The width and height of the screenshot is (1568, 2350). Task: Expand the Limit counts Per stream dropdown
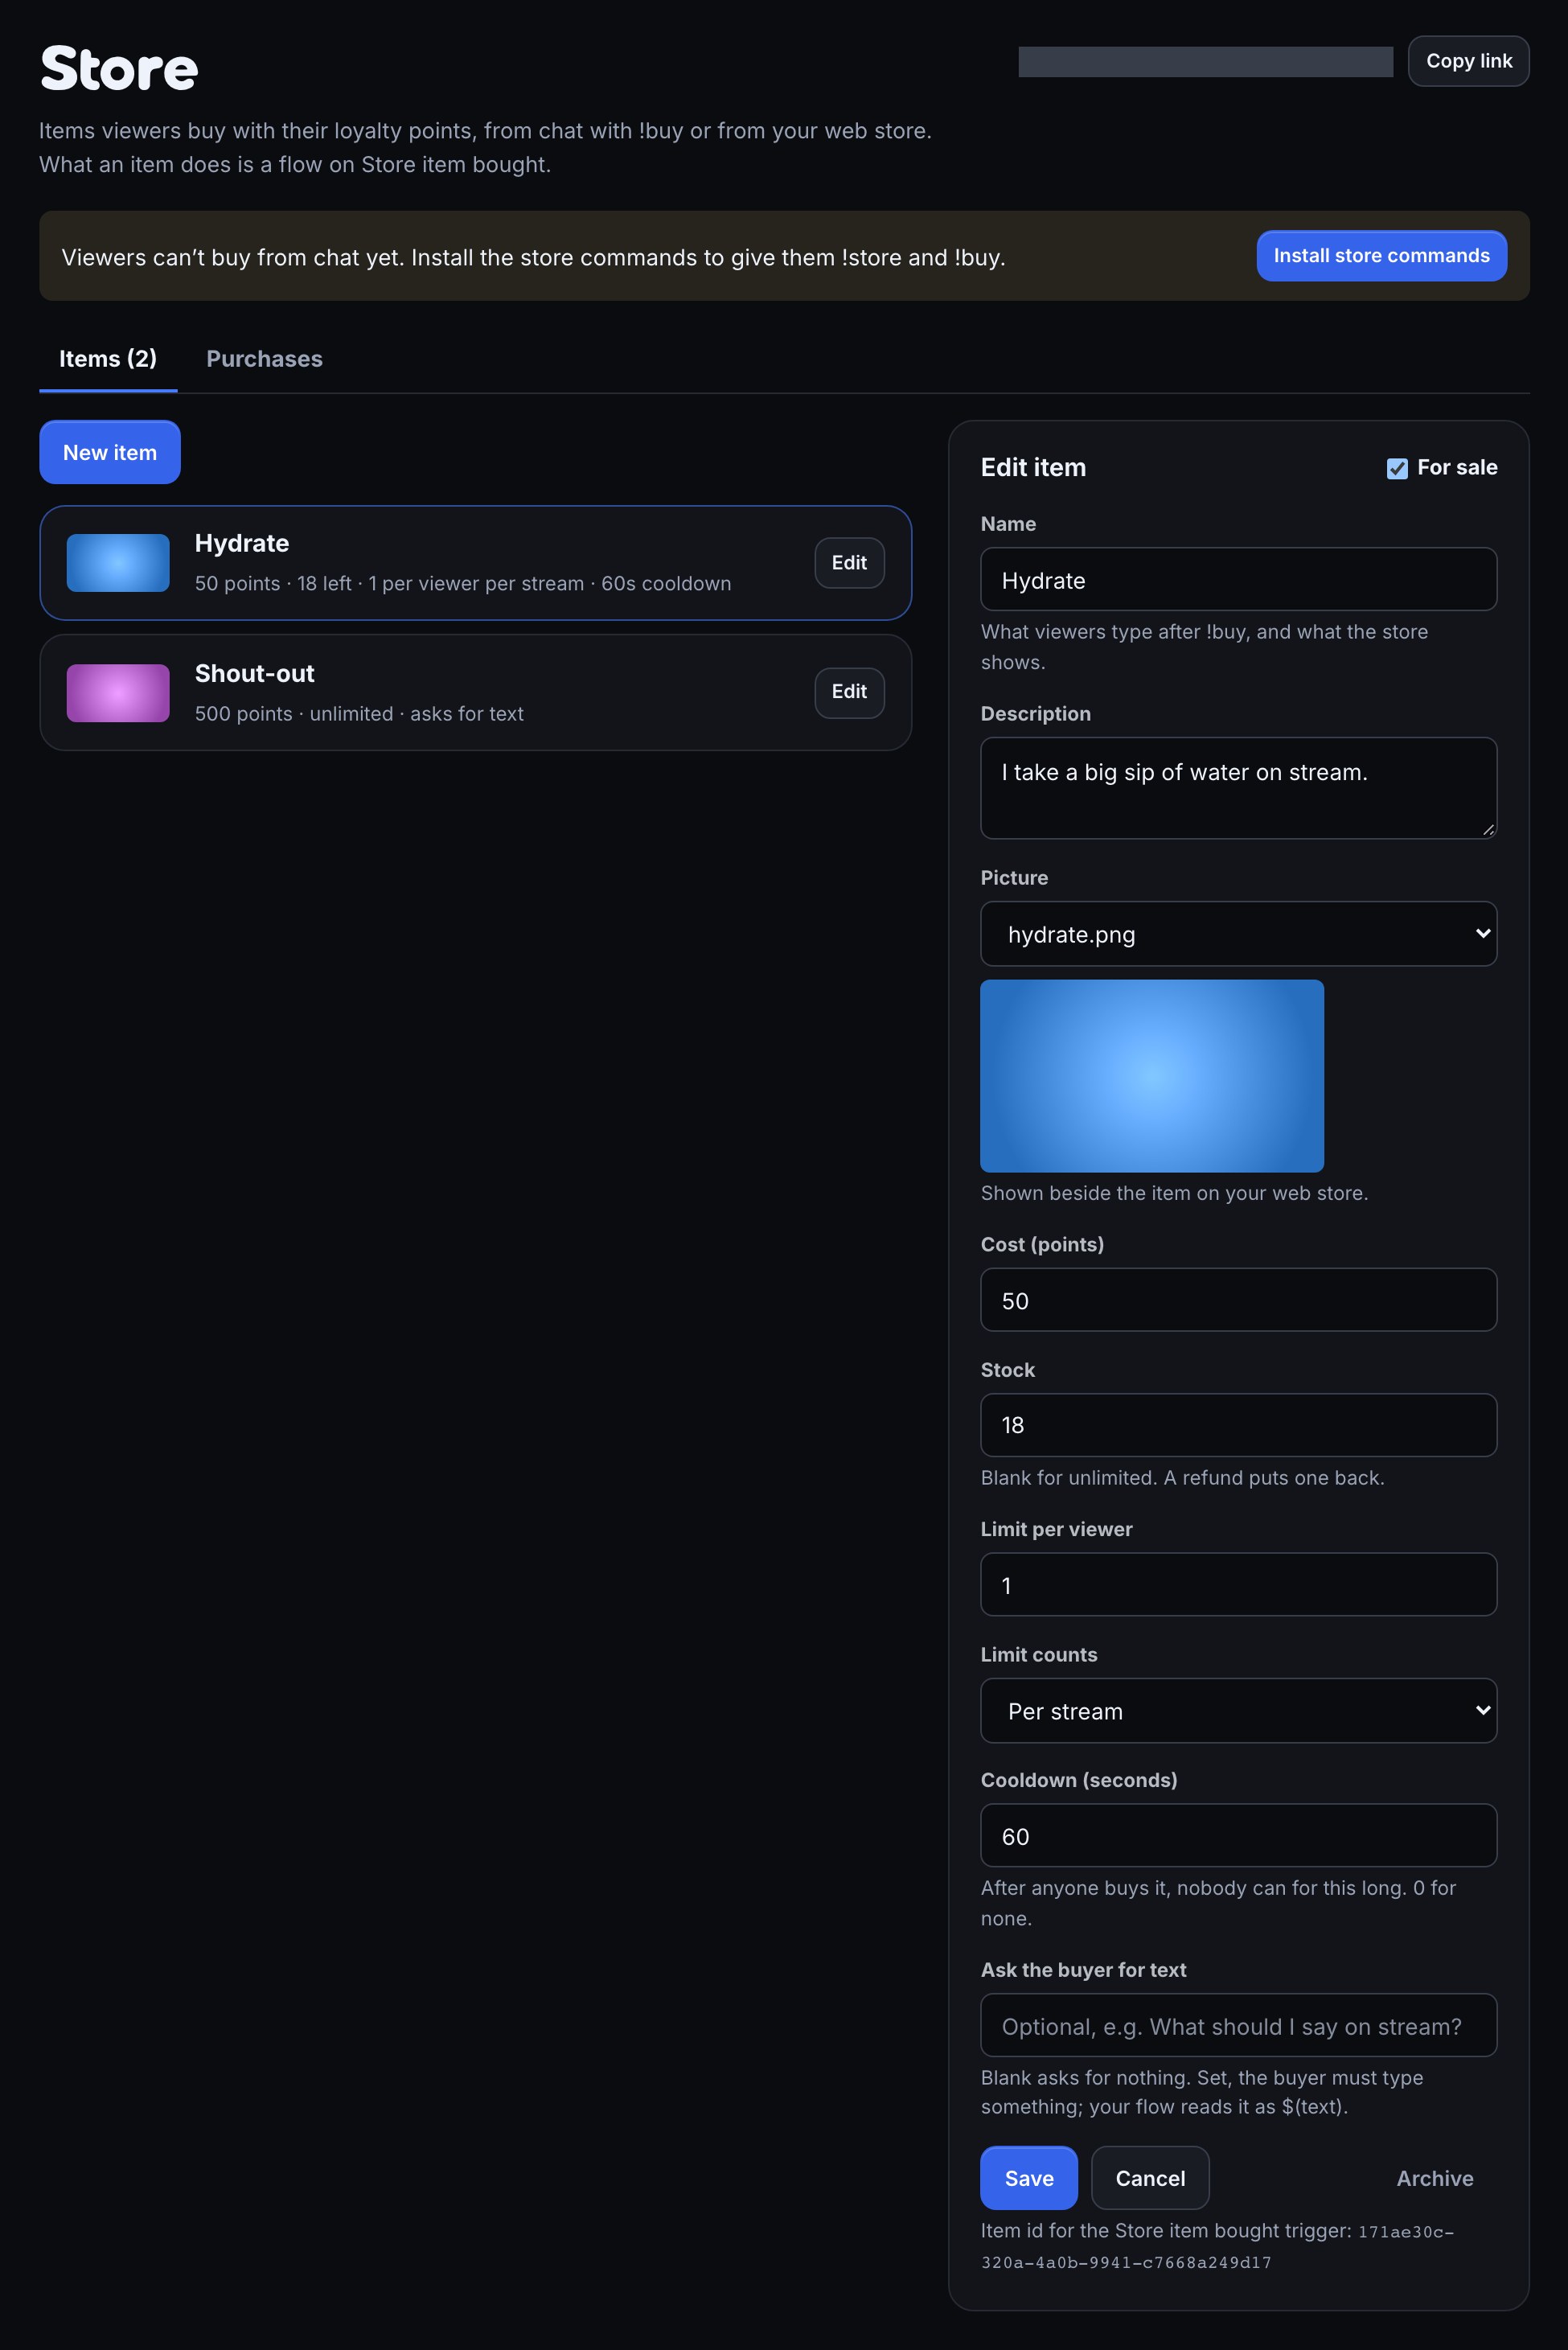(1238, 1711)
